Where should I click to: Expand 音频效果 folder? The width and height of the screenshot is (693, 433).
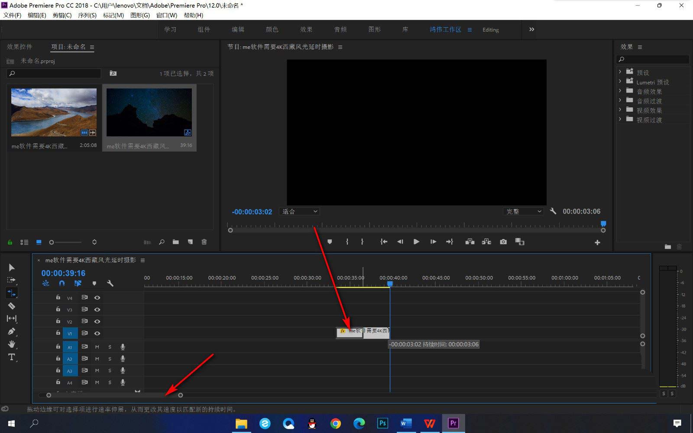tap(620, 90)
